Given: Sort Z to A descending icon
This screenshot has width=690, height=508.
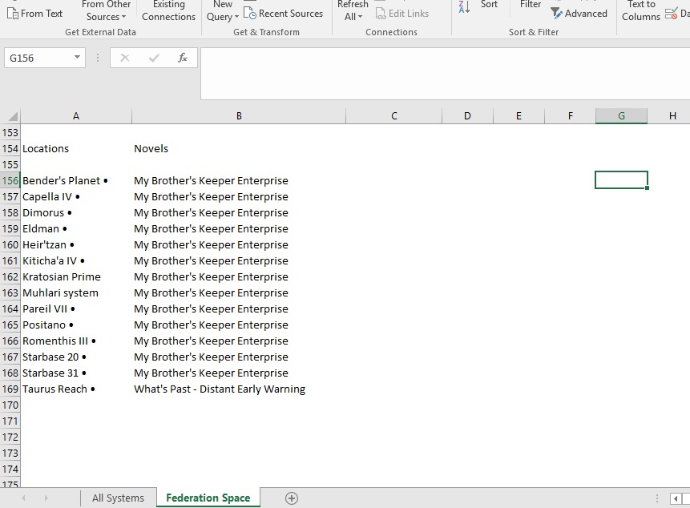Looking at the screenshot, I should pyautogui.click(x=464, y=6).
